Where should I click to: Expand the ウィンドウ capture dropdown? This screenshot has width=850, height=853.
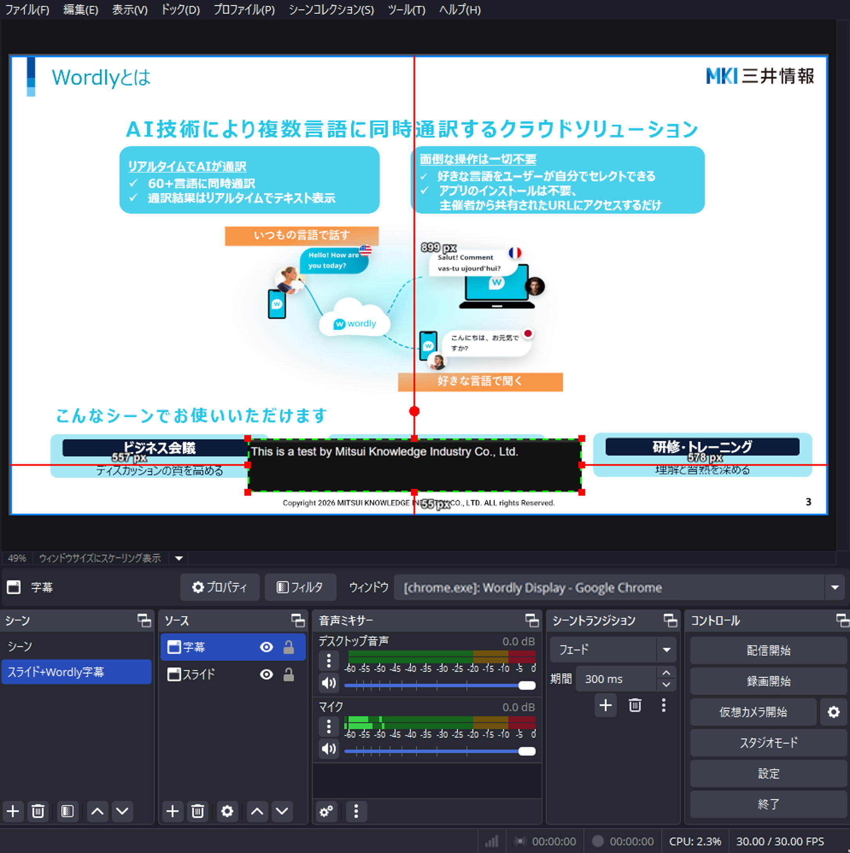[835, 587]
